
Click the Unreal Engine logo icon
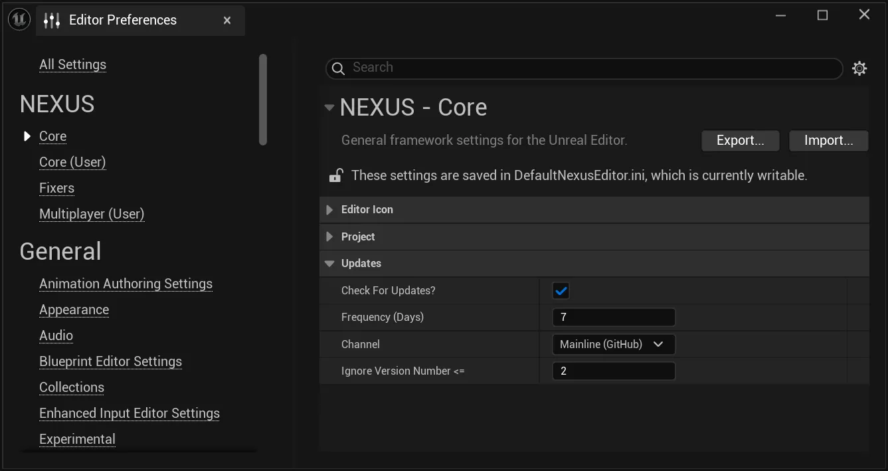coord(19,19)
